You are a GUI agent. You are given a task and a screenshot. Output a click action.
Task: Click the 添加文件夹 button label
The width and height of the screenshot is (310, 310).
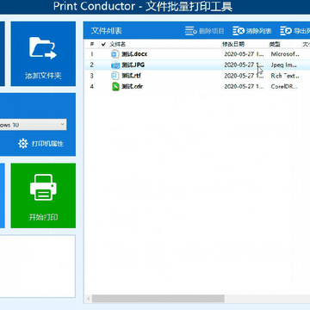click(43, 76)
